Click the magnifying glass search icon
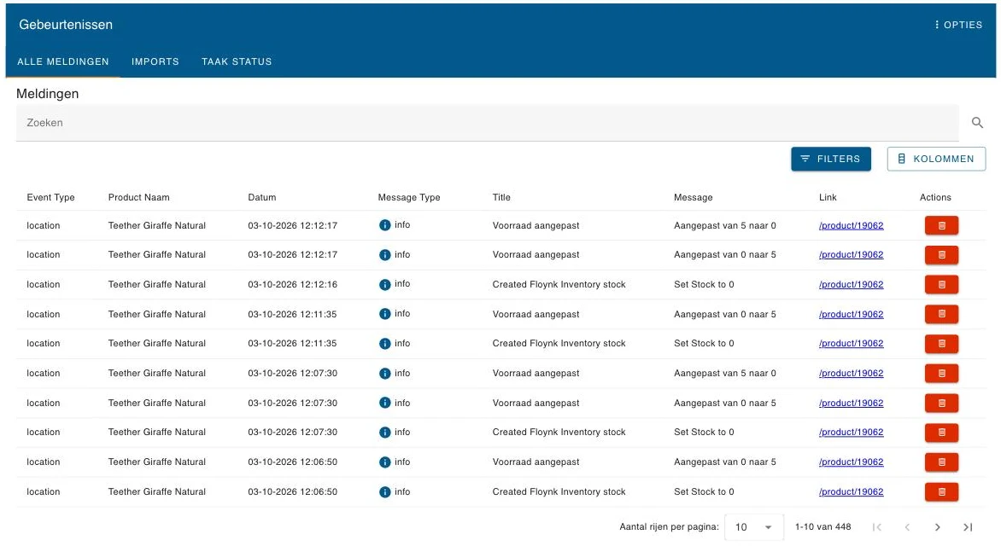Screen dimensions: 1001x546 pyautogui.click(x=977, y=123)
